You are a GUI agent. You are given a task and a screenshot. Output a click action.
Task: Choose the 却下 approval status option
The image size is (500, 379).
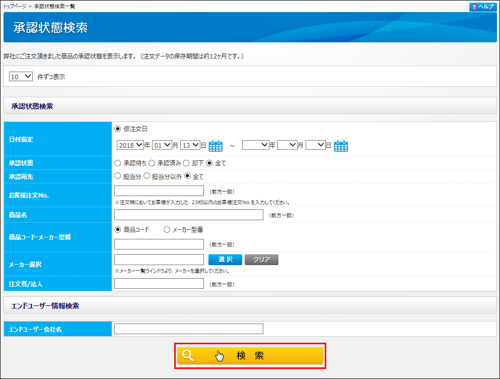186,163
